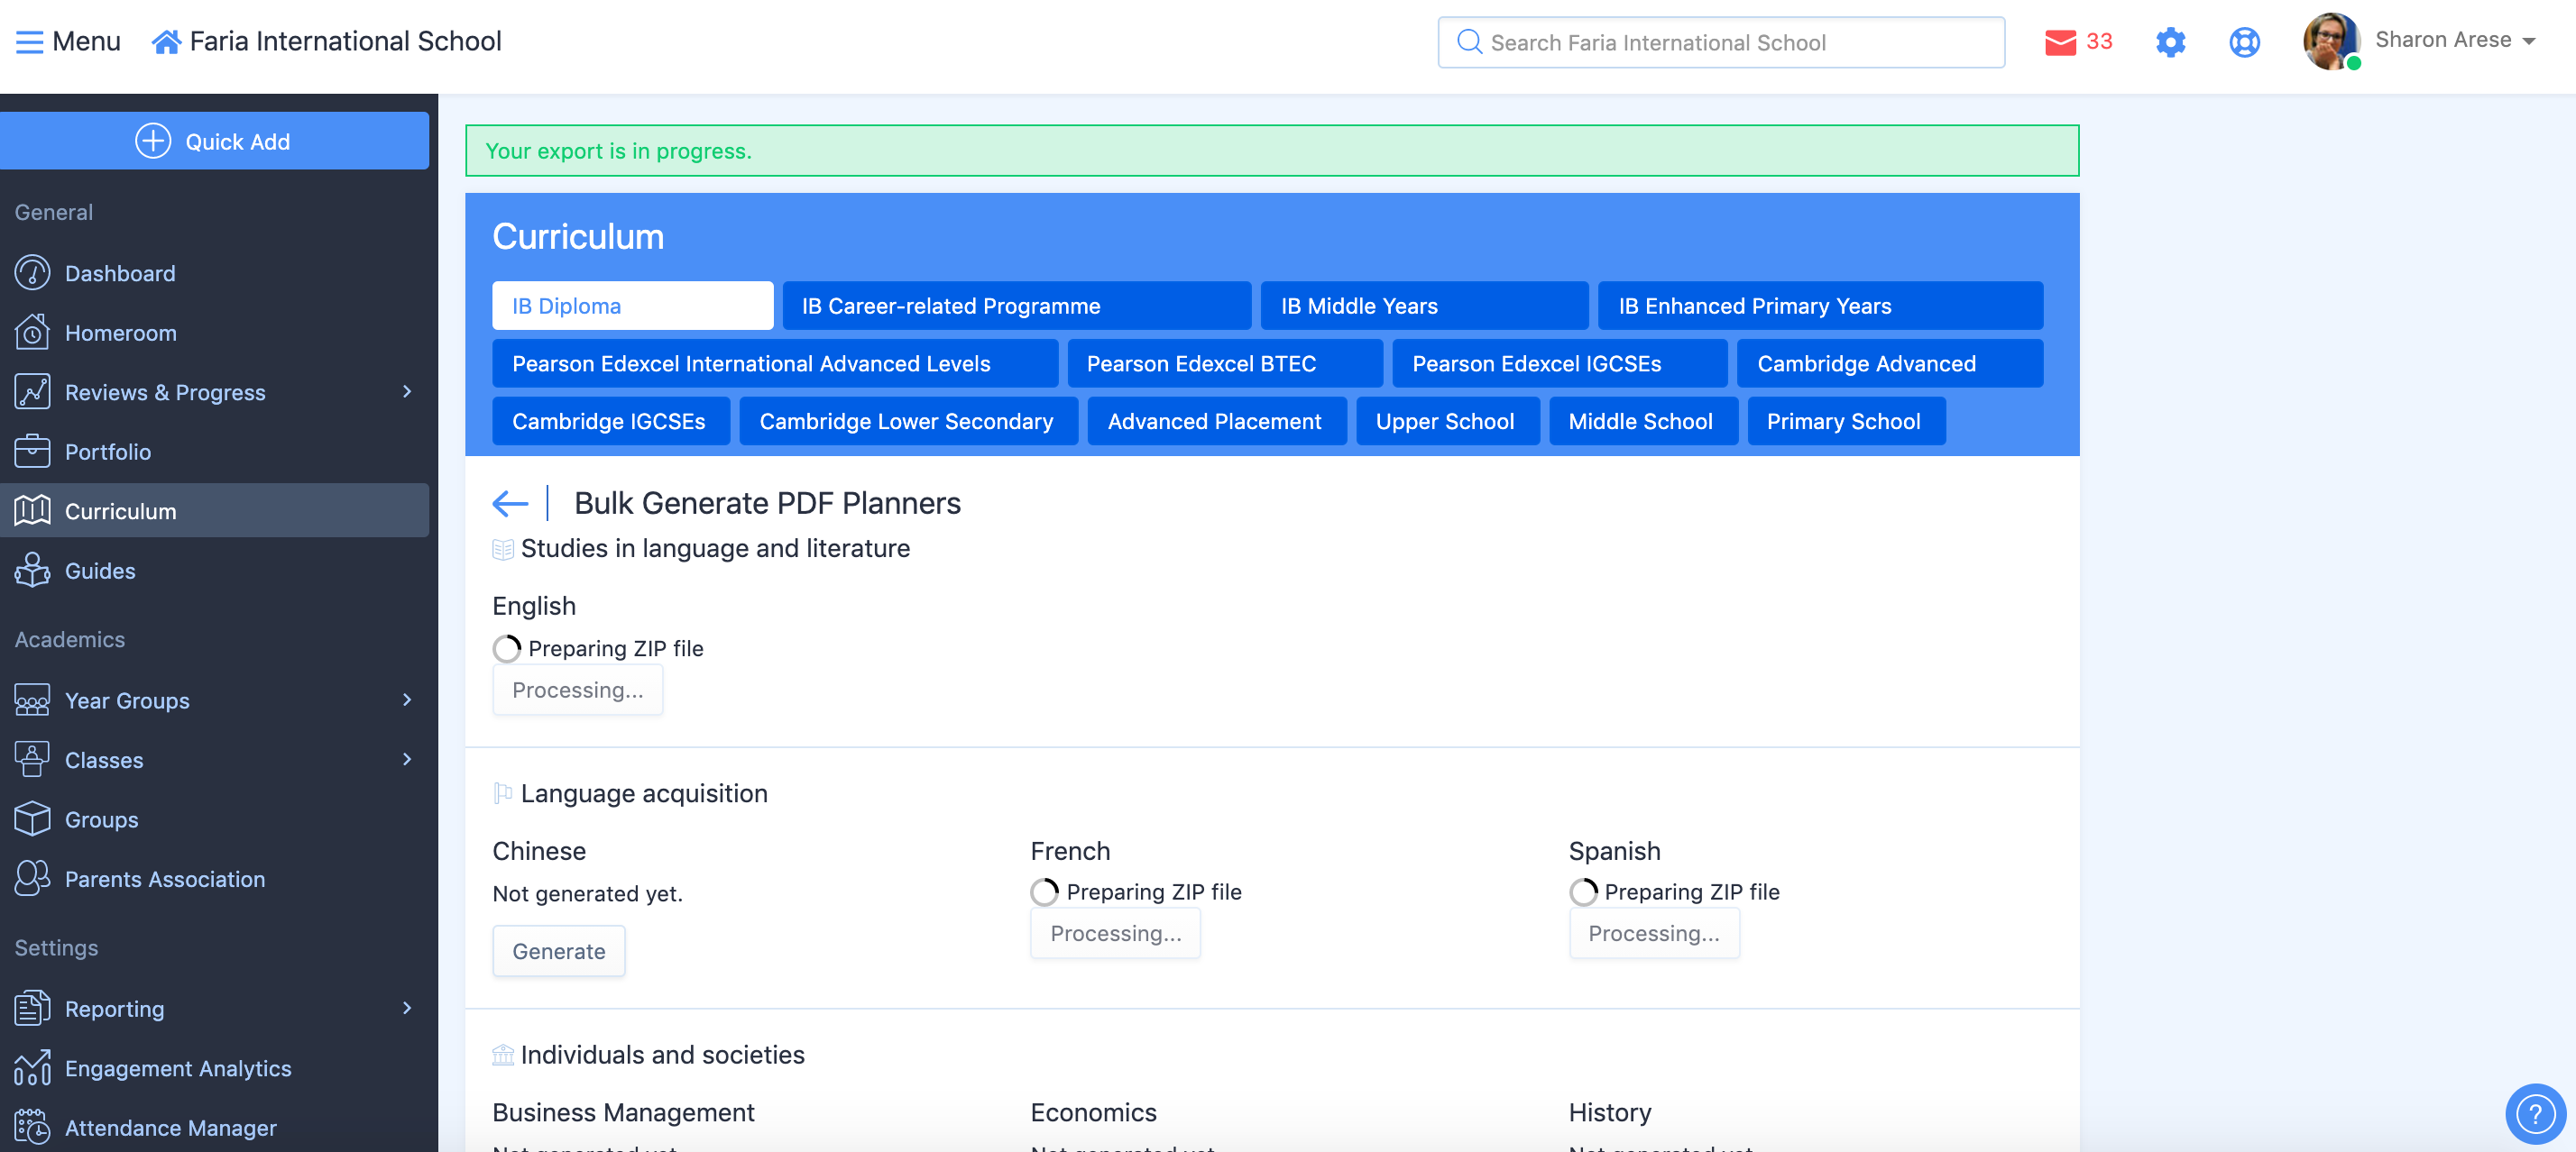This screenshot has width=2576, height=1152.
Task: Open the Groups cube icon
Action: [x=32, y=819]
